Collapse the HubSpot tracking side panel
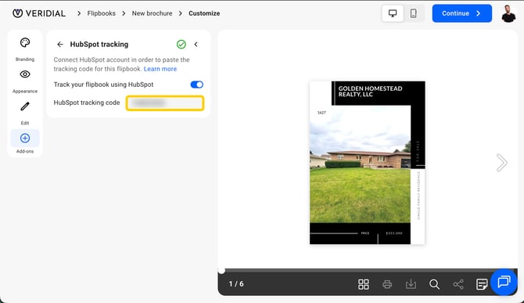Image resolution: width=524 pixels, height=303 pixels. click(196, 44)
